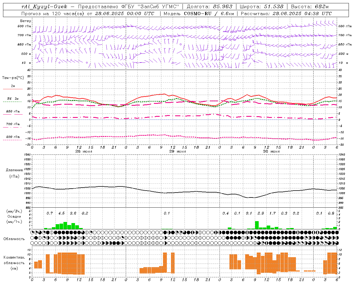Viewport: 353px width, 282px height.
Task: Select the 2.9 precipitation total value
Action: pyautogui.click(x=261, y=213)
